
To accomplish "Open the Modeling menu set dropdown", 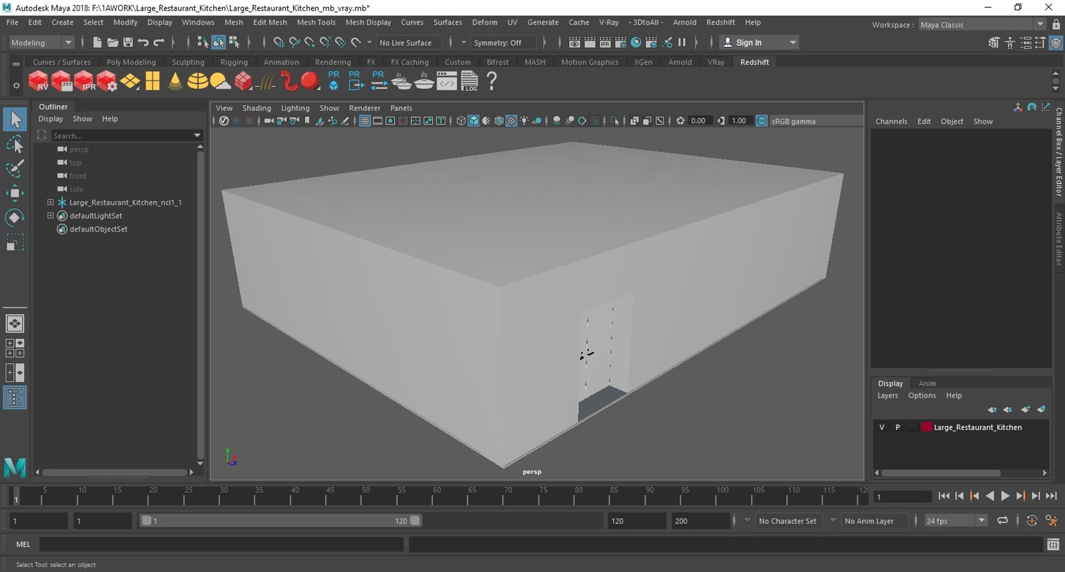I will coord(42,43).
